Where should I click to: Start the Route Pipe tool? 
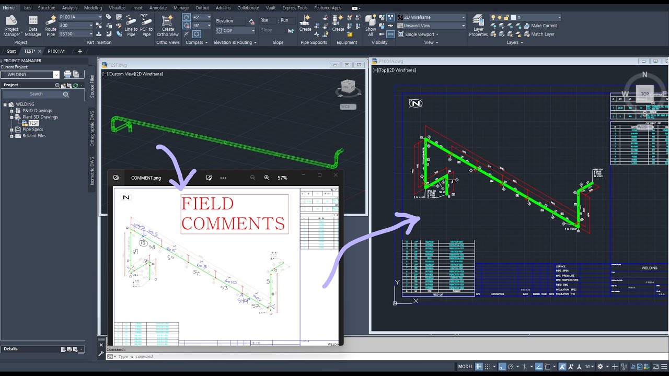(x=51, y=25)
